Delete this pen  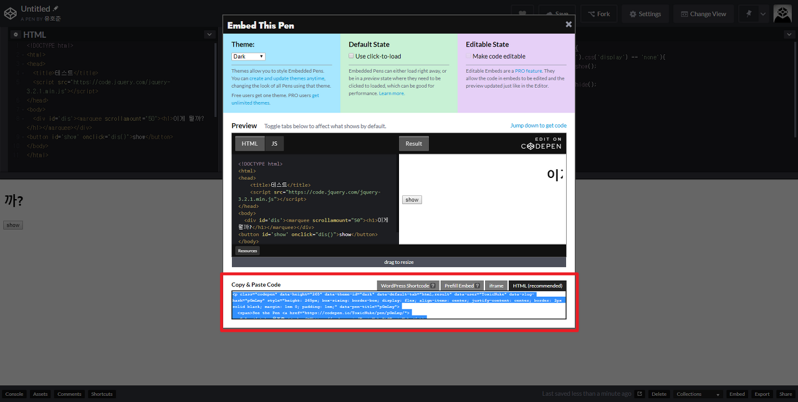point(659,394)
